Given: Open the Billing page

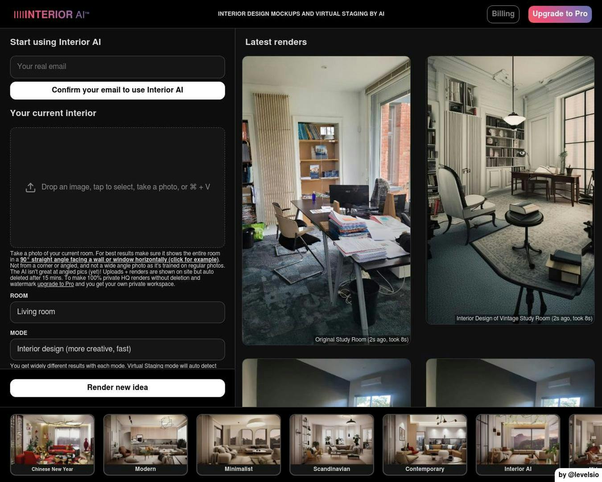Looking at the screenshot, I should click(x=503, y=14).
